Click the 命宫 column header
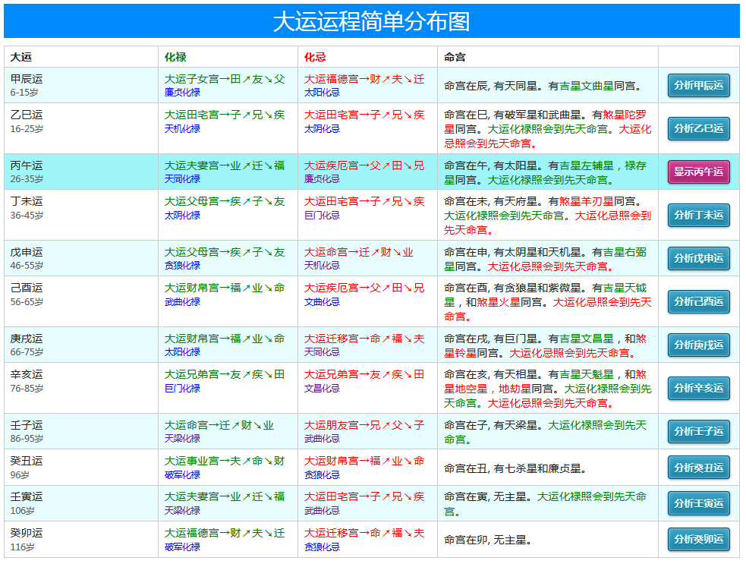Screen dimensions: 746x564 click(x=455, y=57)
